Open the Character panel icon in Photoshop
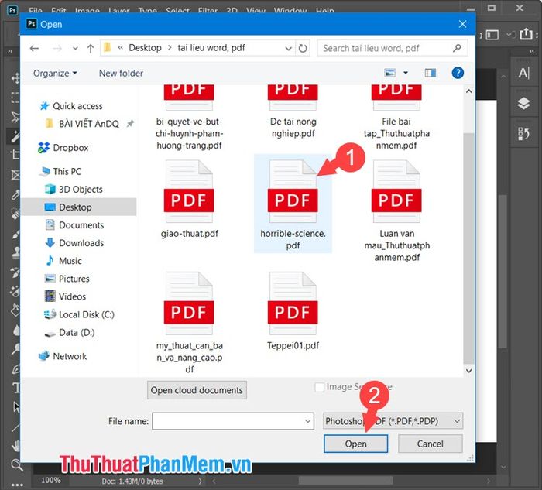542x490 pixels. pyautogui.click(x=524, y=73)
